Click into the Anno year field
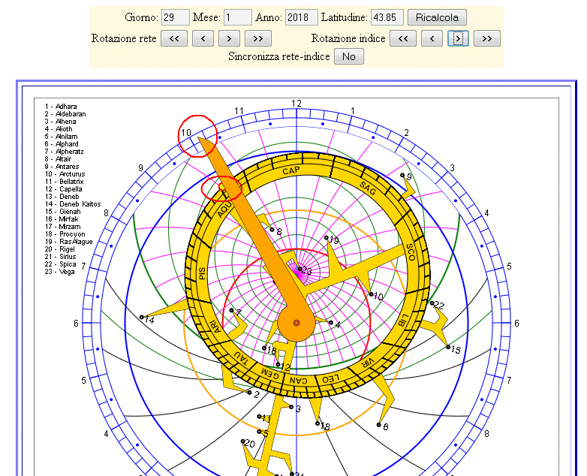Screen dimensions: 587x476 click(302, 17)
